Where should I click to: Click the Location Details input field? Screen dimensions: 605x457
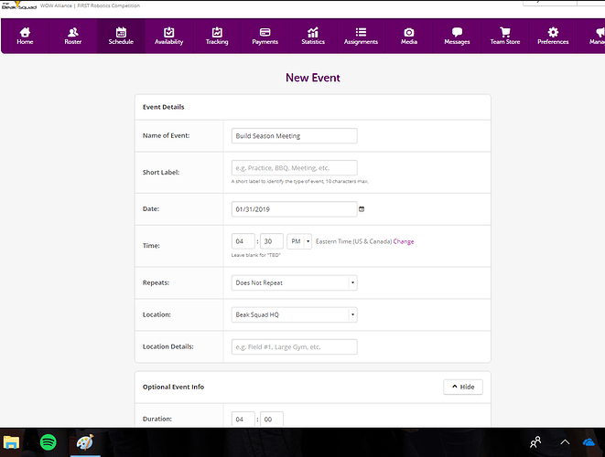(294, 346)
